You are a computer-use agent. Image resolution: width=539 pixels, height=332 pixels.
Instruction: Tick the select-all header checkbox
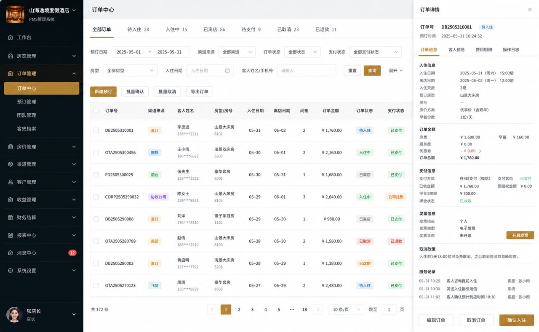(x=96, y=111)
